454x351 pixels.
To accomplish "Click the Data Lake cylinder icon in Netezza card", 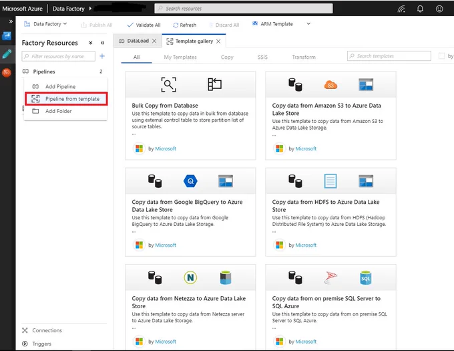I will 226,277.
